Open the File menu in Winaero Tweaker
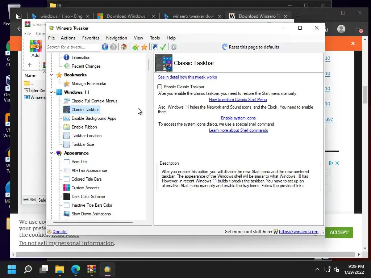The height and width of the screenshot is (278, 371). (51, 38)
